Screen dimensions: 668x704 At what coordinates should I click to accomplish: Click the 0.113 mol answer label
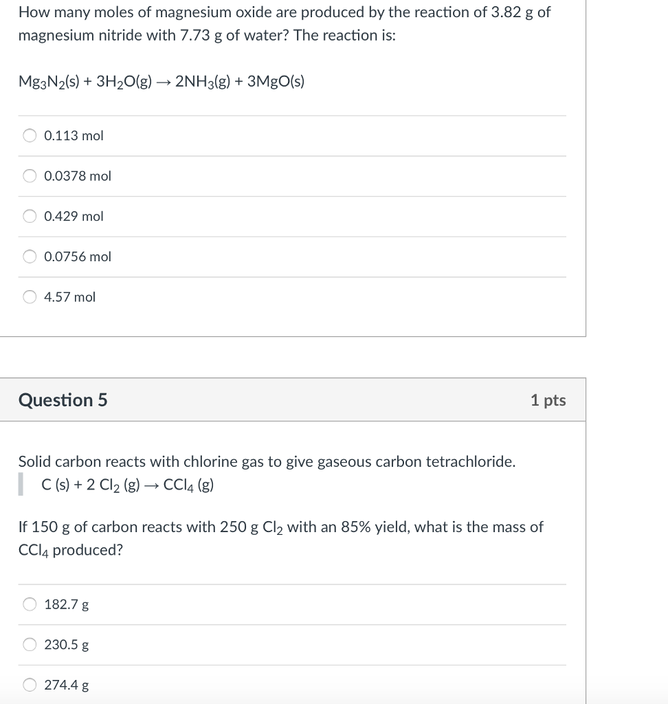73,135
